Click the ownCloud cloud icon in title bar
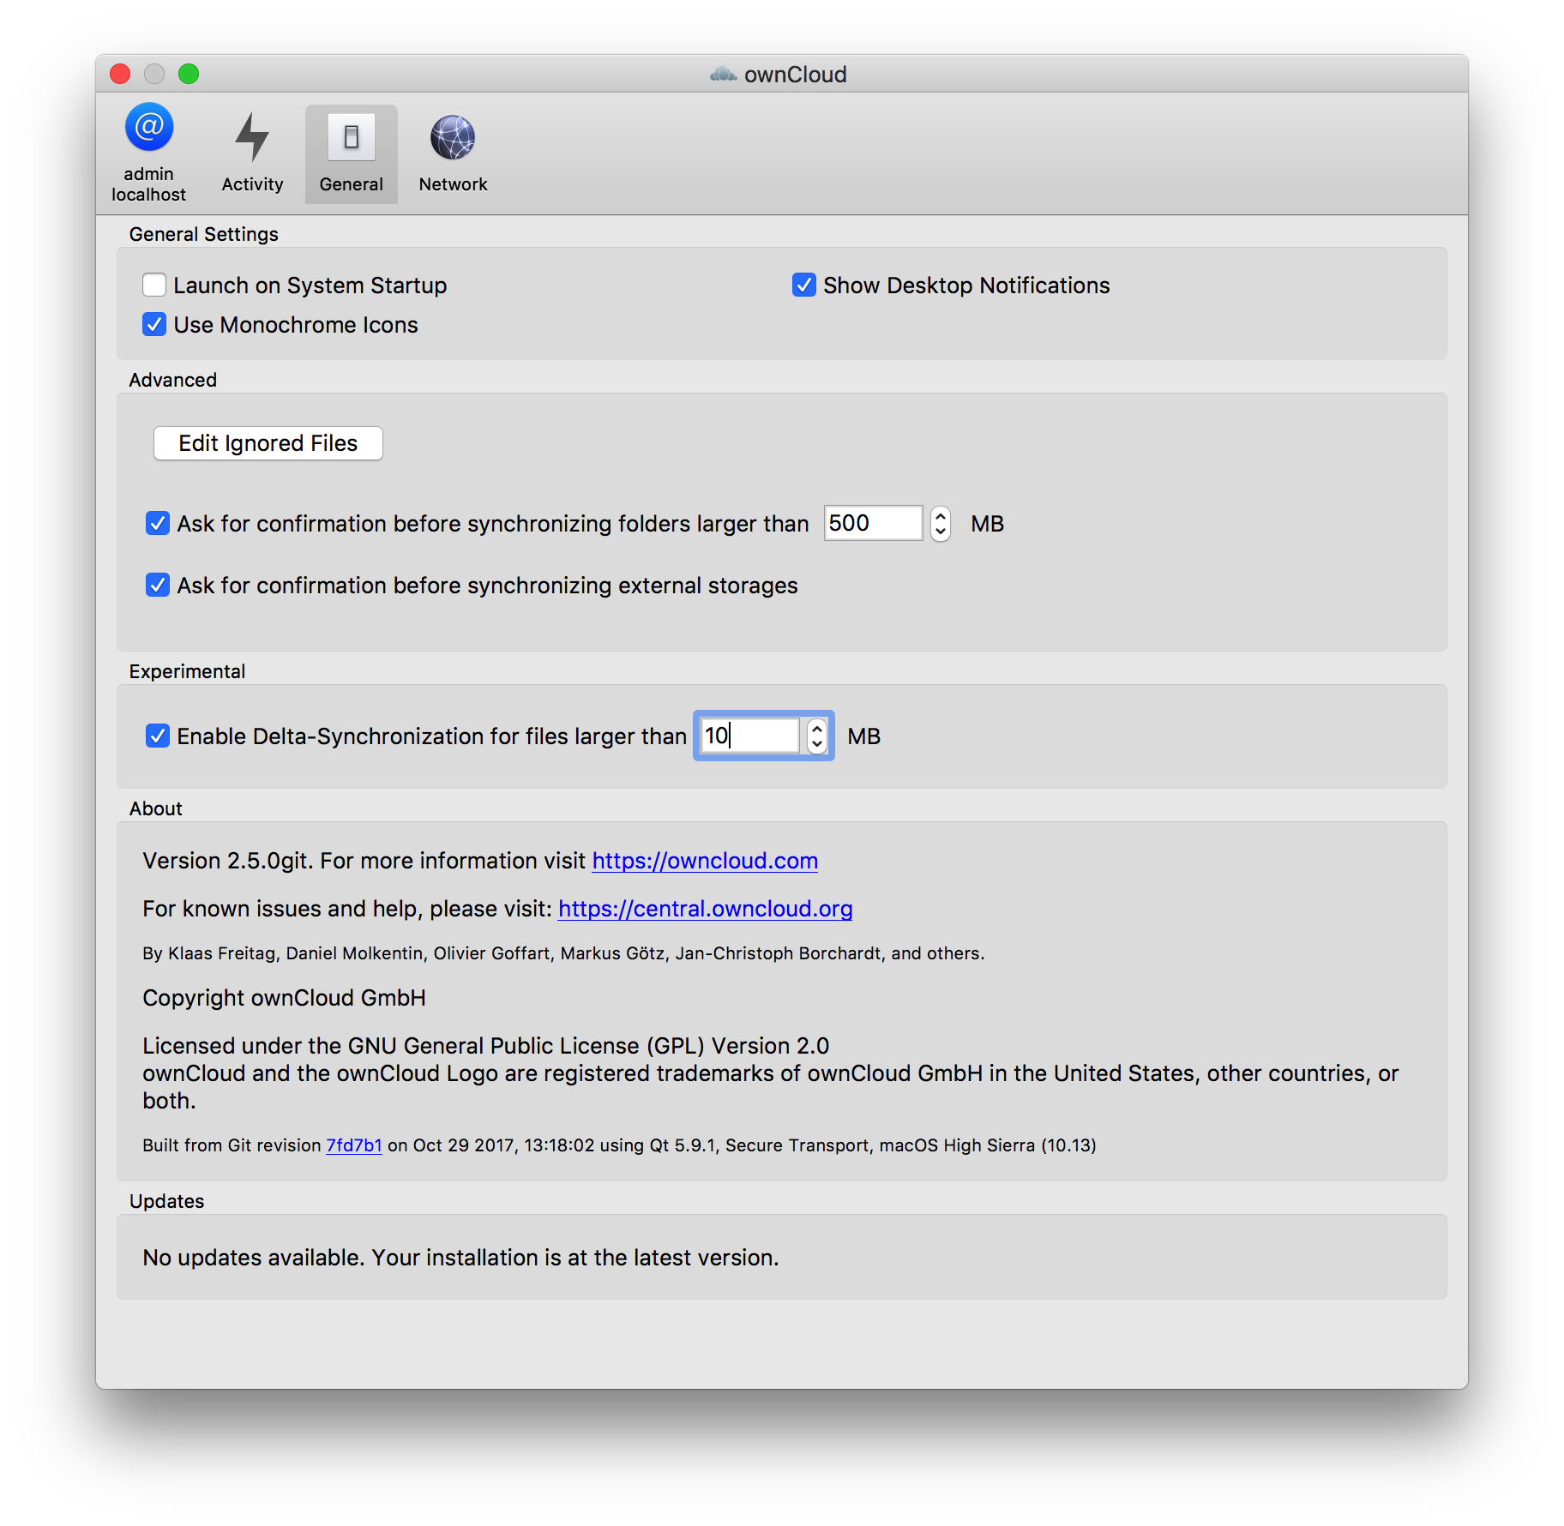 click(x=723, y=75)
